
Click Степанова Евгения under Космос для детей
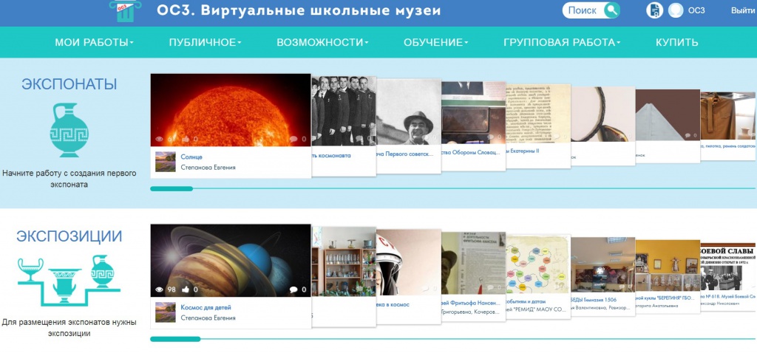(208, 318)
